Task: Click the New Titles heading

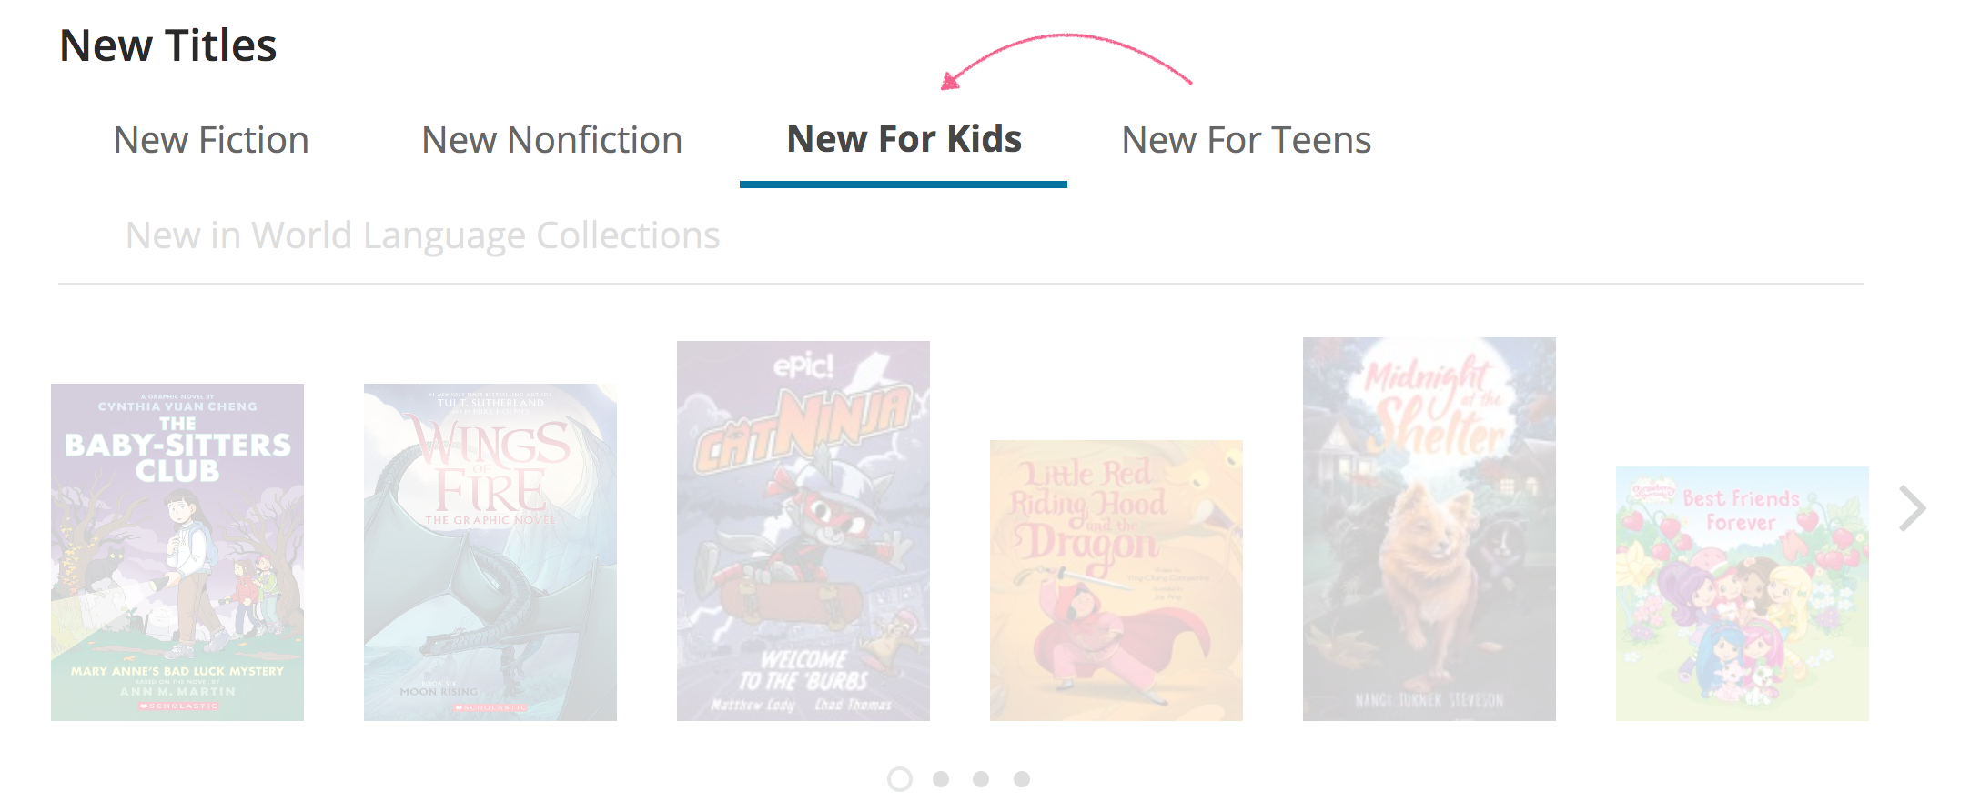Action: 168,44
